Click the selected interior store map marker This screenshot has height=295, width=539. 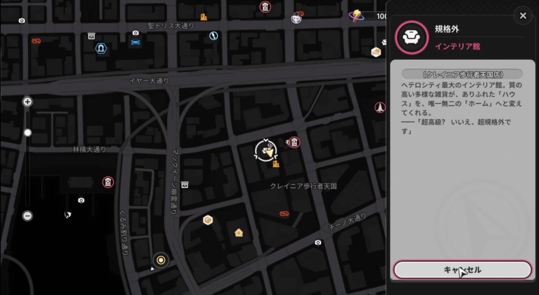click(x=266, y=151)
